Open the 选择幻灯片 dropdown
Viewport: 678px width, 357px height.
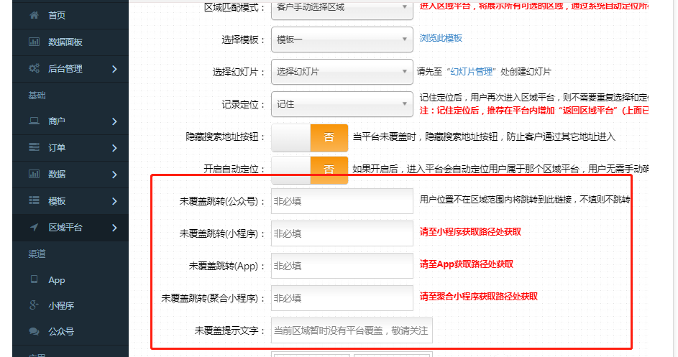(342, 72)
